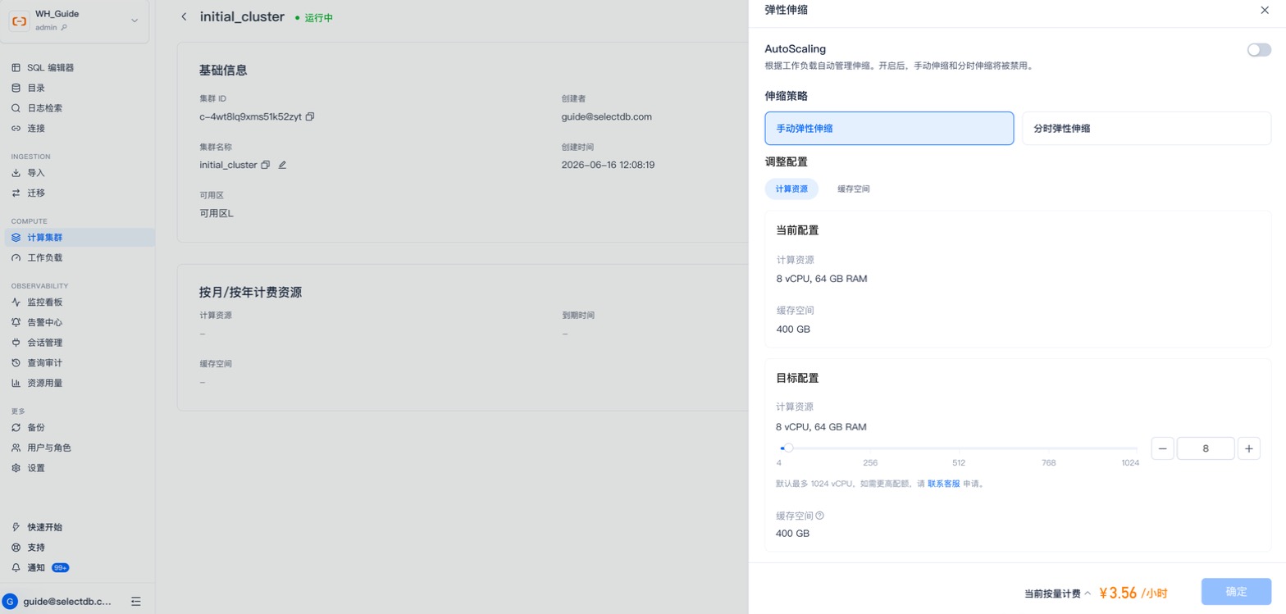Viewport: 1286px width, 614px height.
Task: Click the 会话管理 plug icon
Action: (x=16, y=343)
